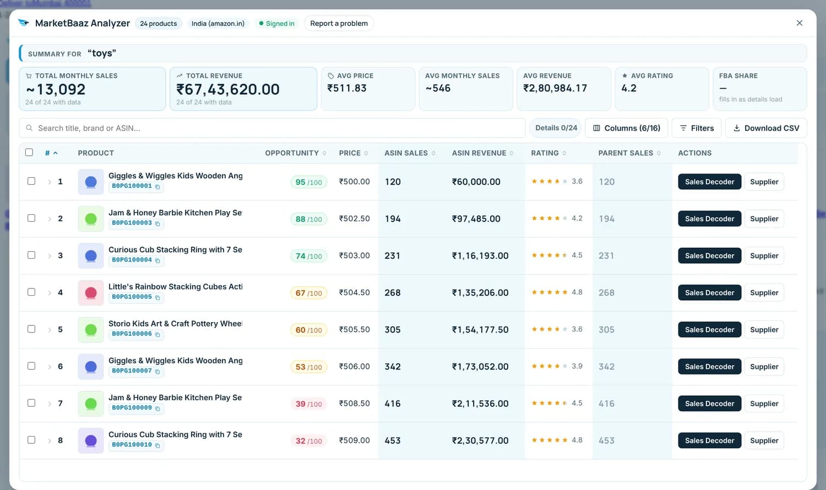
Task: Select the row 8 checkbox
Action: 31,440
